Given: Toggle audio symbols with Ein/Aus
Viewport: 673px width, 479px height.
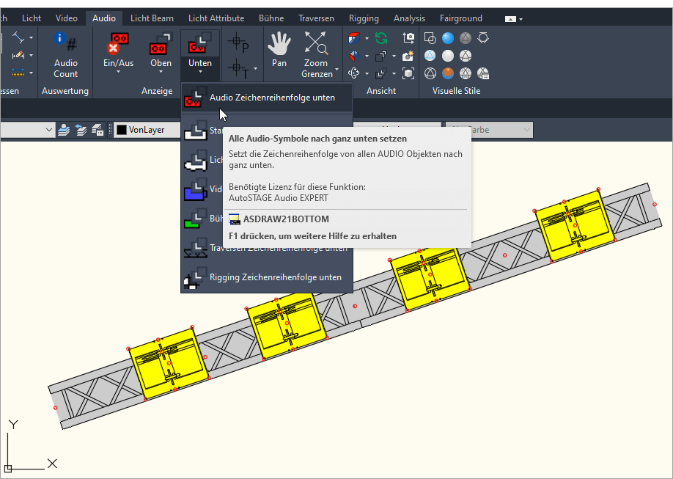Looking at the screenshot, I should click(118, 50).
